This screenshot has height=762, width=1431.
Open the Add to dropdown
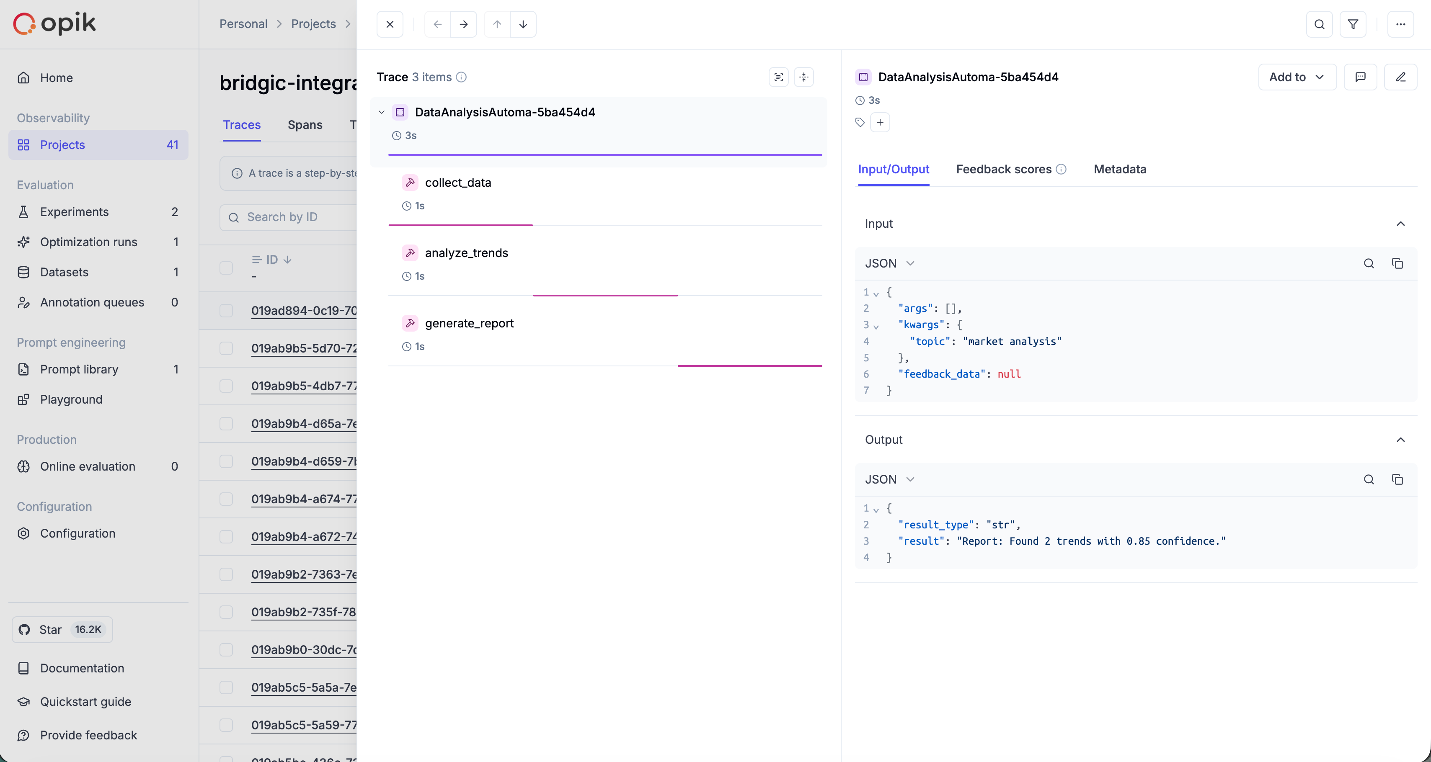[x=1297, y=77]
